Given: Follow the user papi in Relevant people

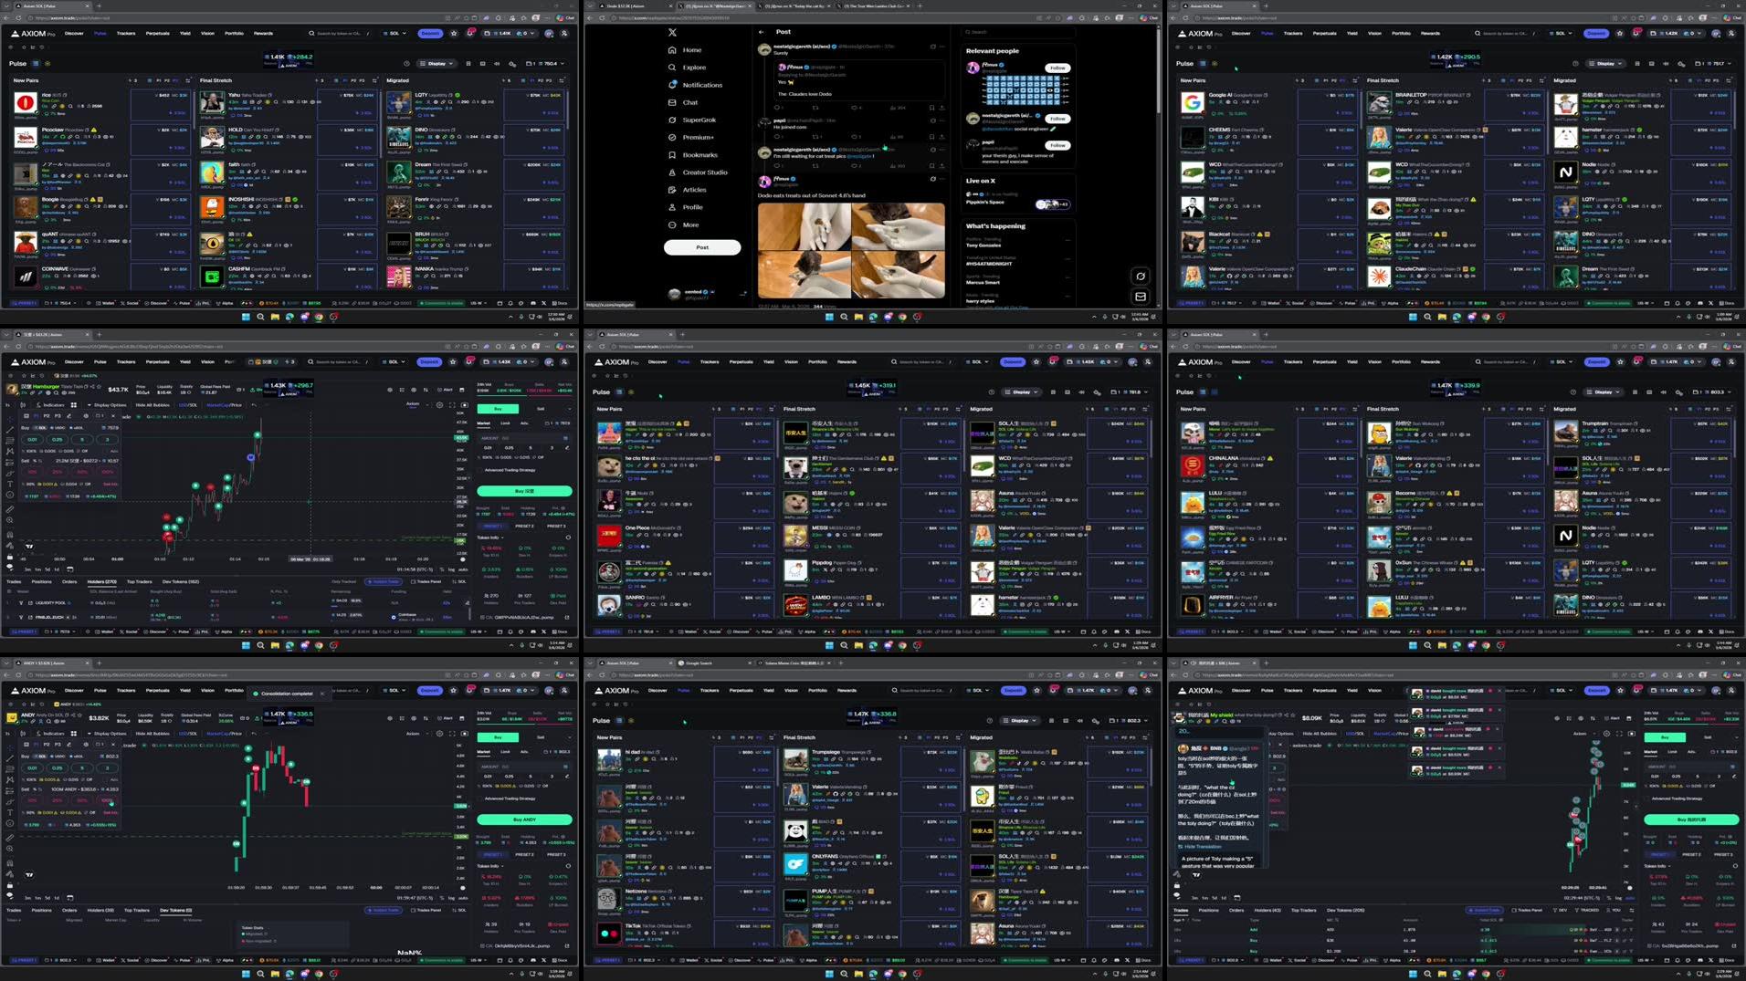Looking at the screenshot, I should tap(1057, 145).
